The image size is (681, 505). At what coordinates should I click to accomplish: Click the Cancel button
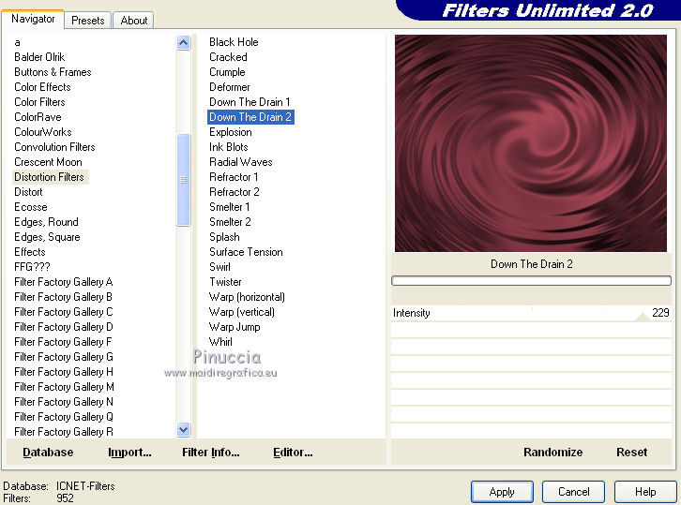(x=573, y=492)
